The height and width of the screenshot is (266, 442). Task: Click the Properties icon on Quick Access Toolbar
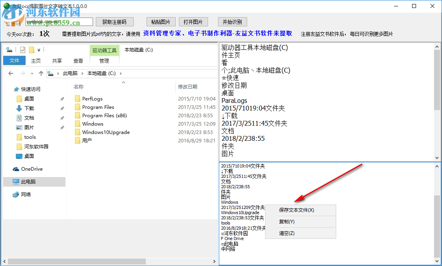(x=23, y=50)
